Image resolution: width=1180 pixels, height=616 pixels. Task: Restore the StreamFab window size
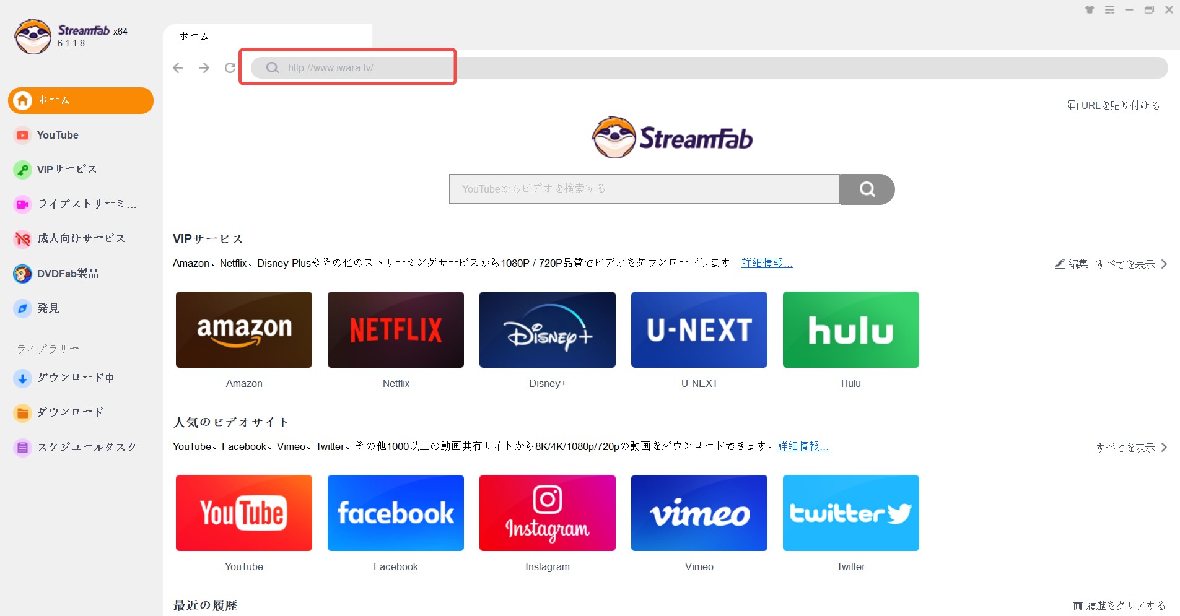[1149, 10]
